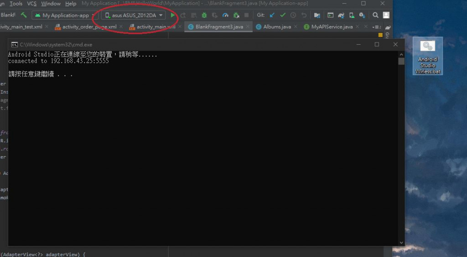This screenshot has height=257, width=467.
Task: Run with coverage icon next to debug
Action: point(214,15)
